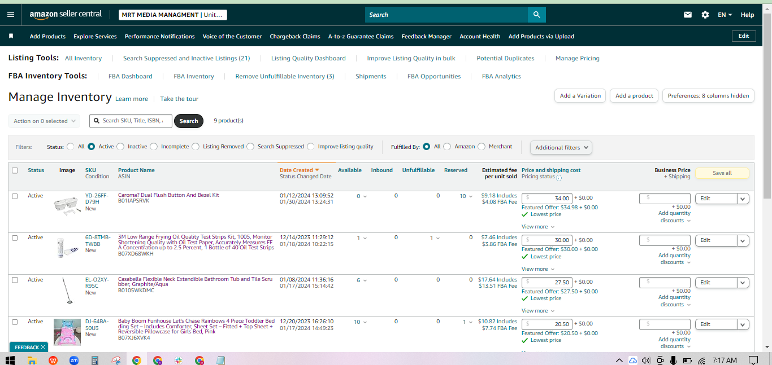Select Improve listing quality filter
This screenshot has height=365, width=772.
point(311,147)
